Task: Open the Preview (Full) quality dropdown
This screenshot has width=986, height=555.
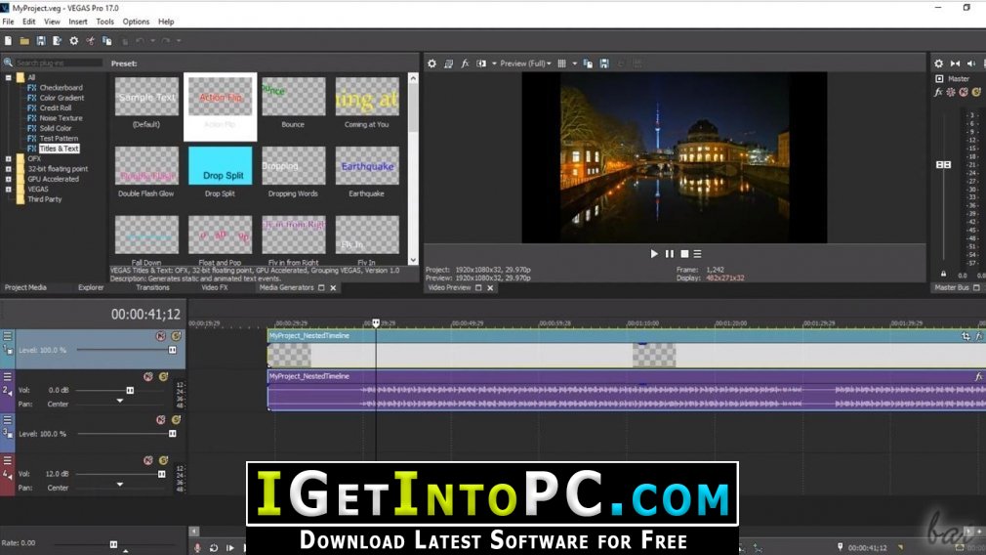Action: [525, 64]
